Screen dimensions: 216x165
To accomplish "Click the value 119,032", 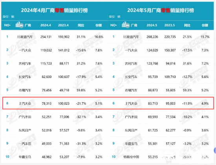I will tap(46, 50).
